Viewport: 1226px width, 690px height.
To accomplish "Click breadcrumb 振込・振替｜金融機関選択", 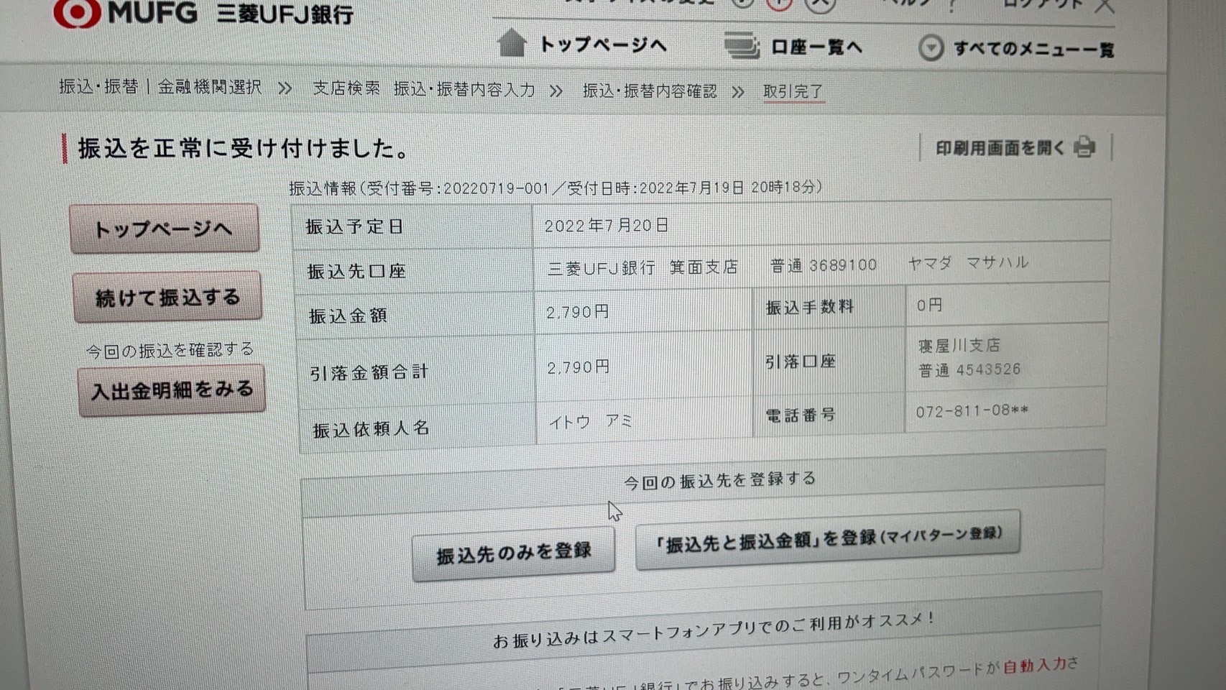I will (x=160, y=87).
